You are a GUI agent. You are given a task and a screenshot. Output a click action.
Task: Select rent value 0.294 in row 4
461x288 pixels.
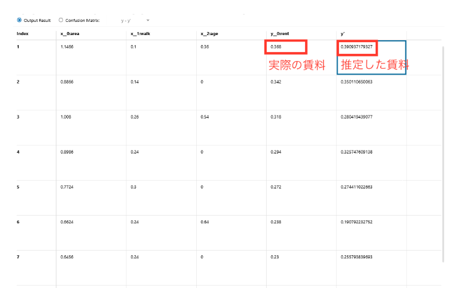click(x=276, y=152)
